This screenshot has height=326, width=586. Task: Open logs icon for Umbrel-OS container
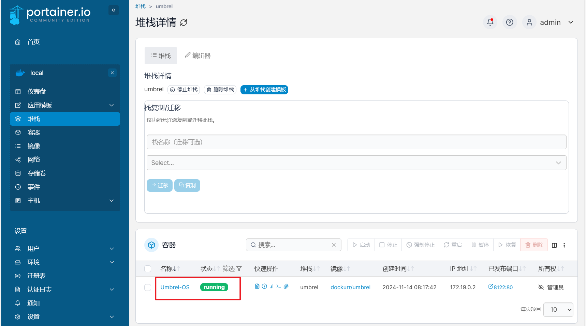[x=257, y=286]
